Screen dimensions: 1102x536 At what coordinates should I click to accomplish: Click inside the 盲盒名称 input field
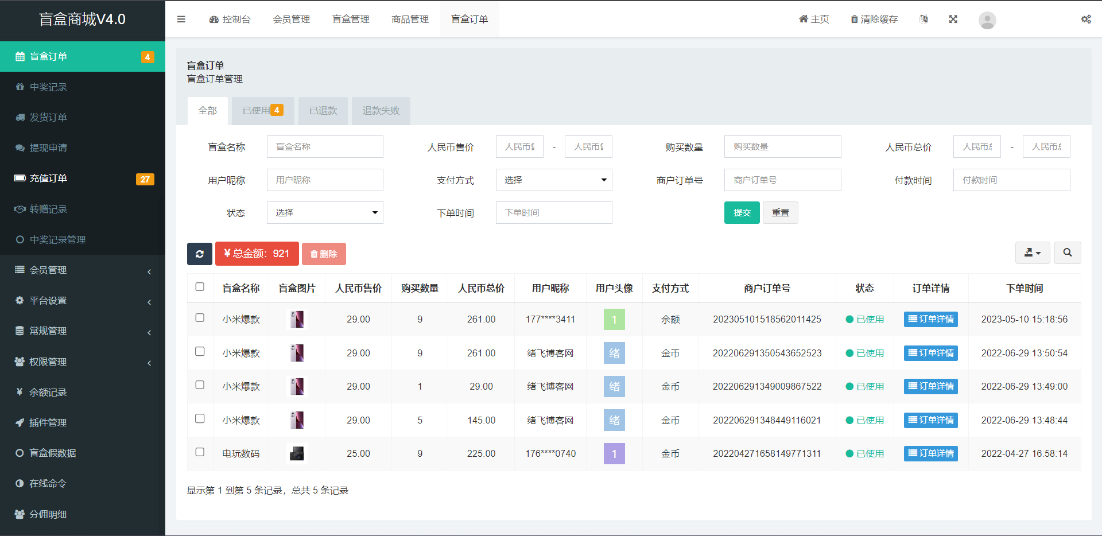(324, 146)
